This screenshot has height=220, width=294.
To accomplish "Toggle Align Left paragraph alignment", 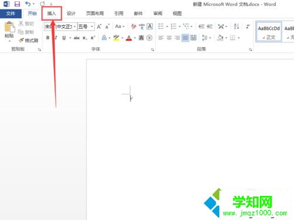I will [x=161, y=38].
